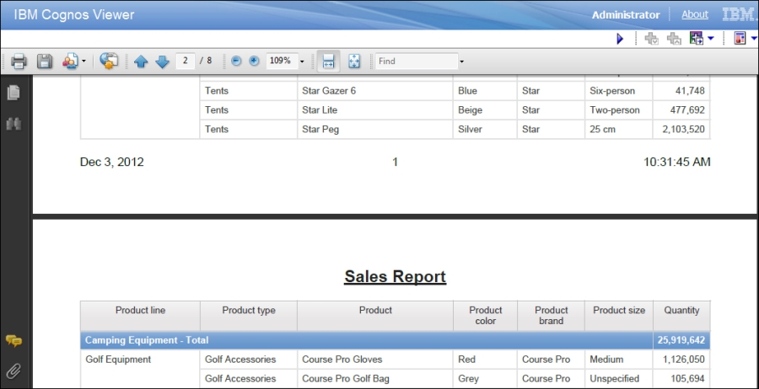Open the page thumbnails panel icon

(x=13, y=93)
